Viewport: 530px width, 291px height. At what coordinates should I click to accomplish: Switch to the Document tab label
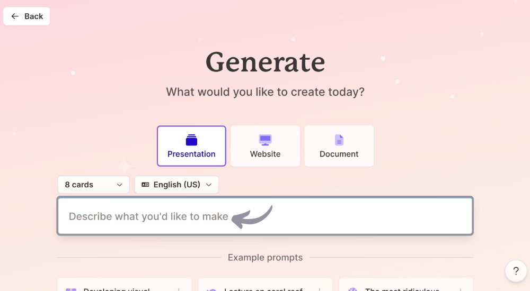(339, 154)
